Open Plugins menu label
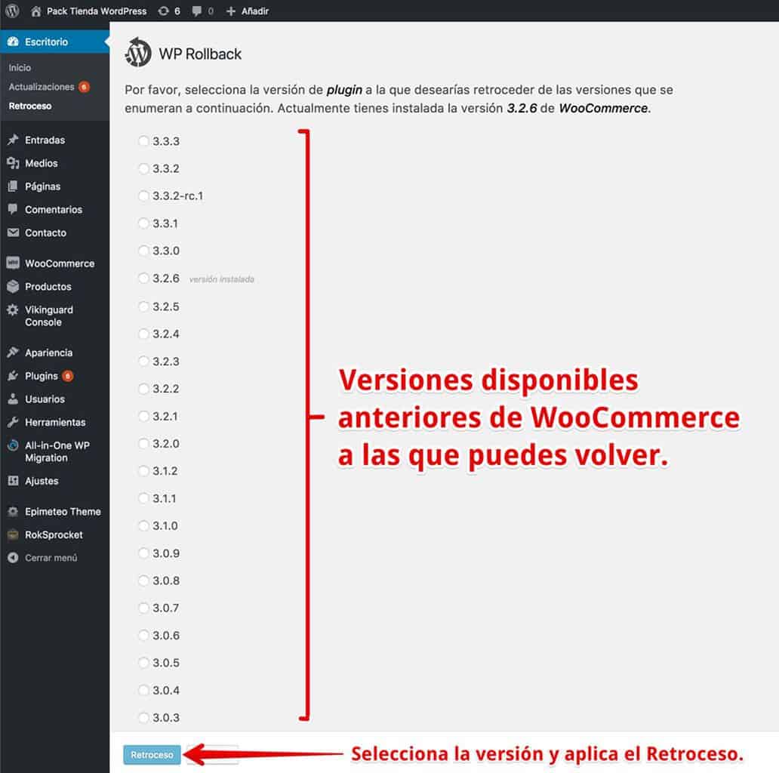The image size is (779, 773). 42,376
